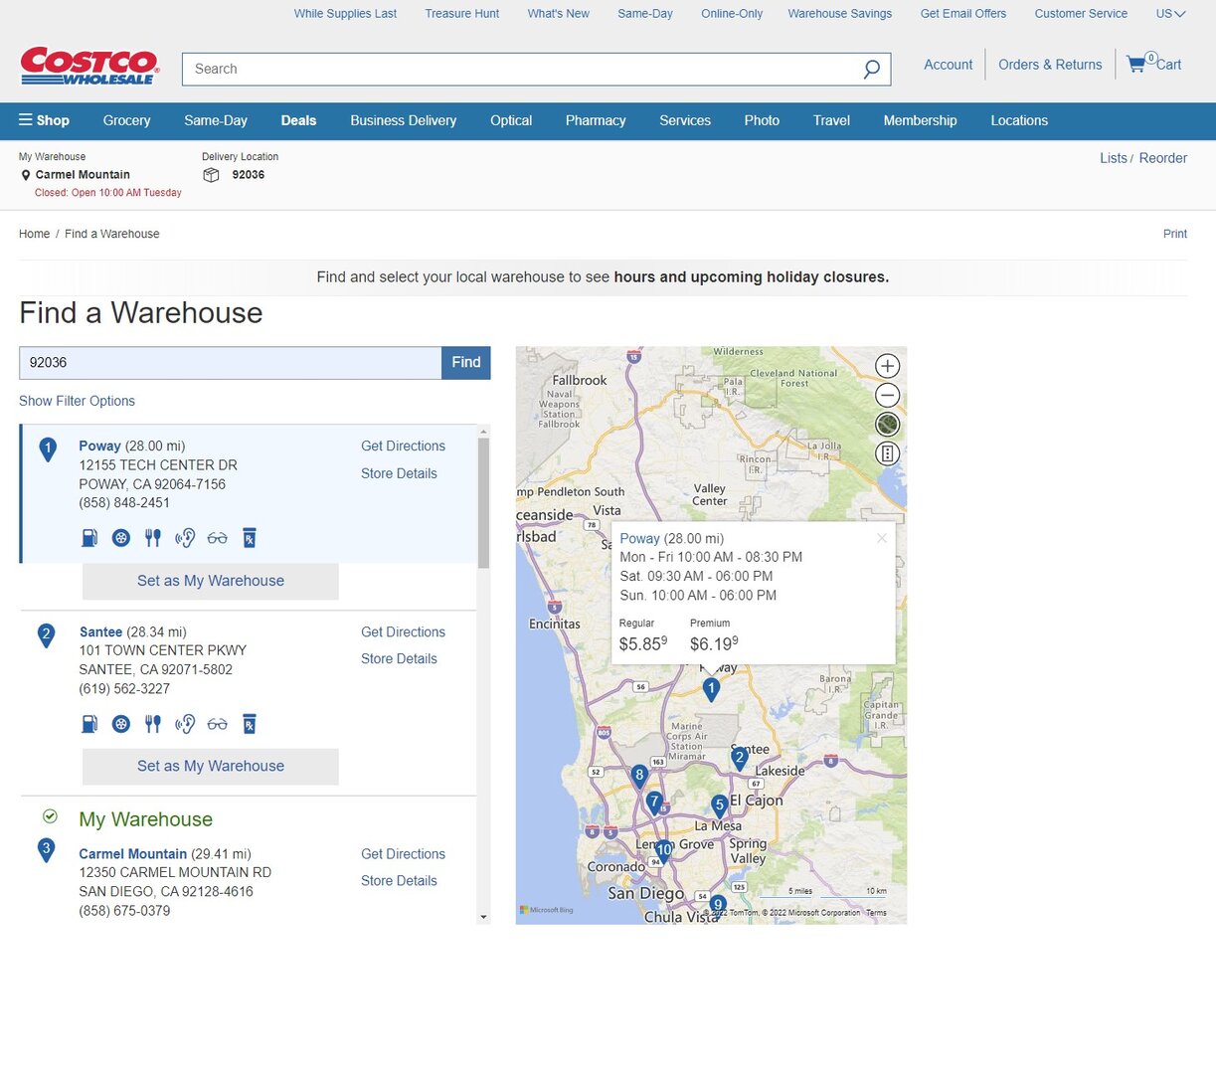Click Poway food court icon
Viewport: 1216px width, 1074px height.
(x=152, y=538)
